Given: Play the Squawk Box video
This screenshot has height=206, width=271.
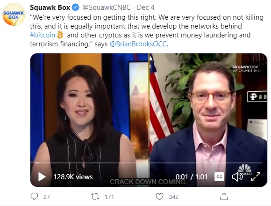Looking at the screenshot, I should [x=42, y=177].
